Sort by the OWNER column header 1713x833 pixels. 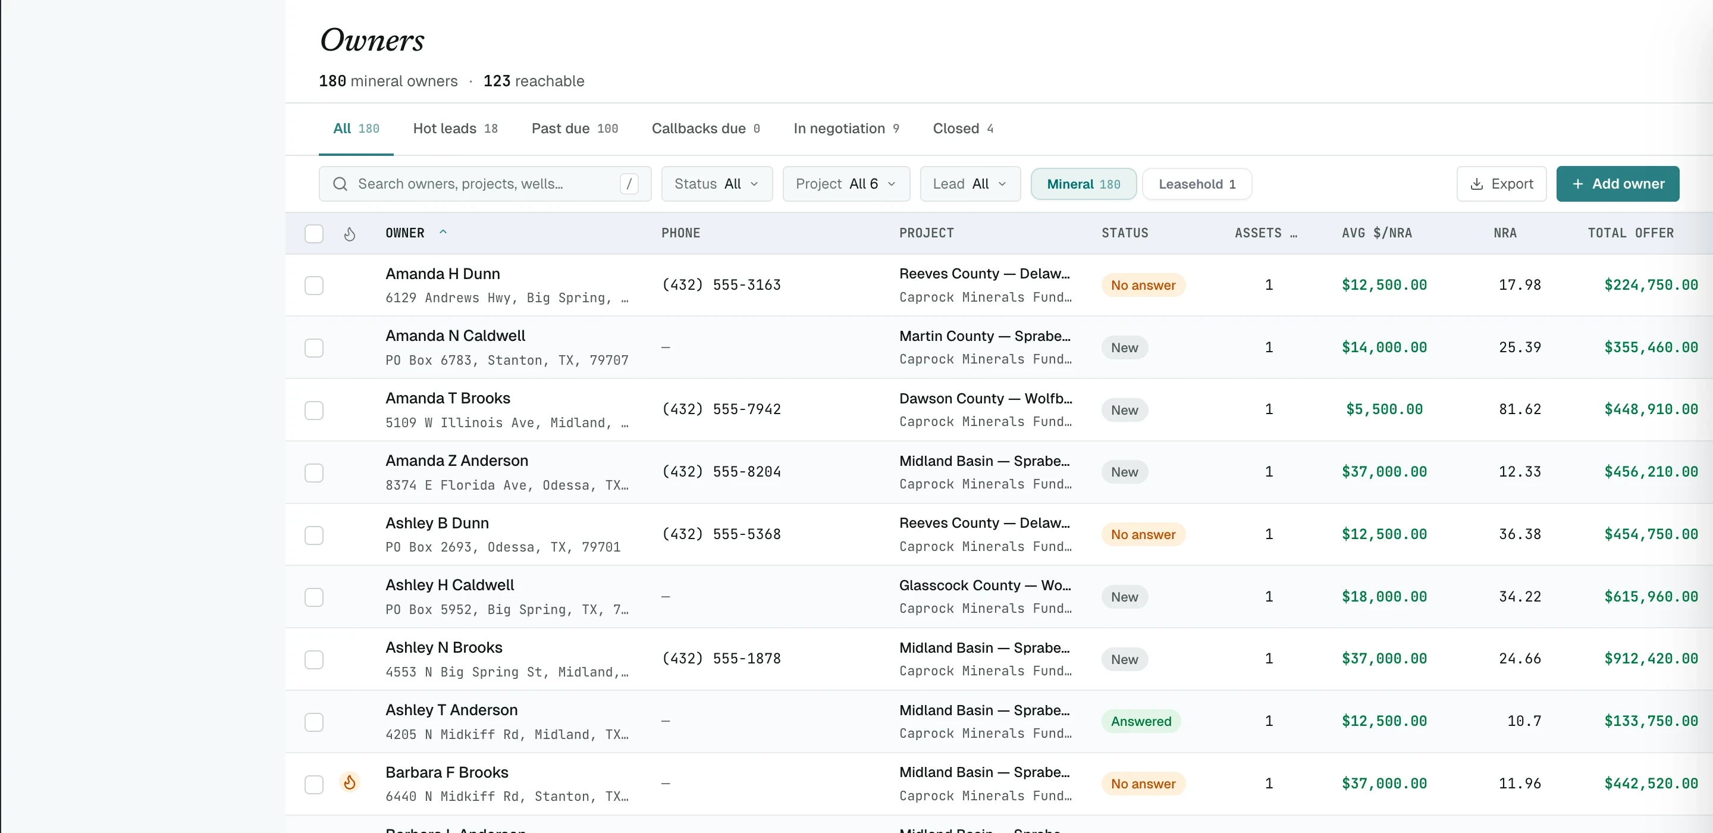pos(404,233)
